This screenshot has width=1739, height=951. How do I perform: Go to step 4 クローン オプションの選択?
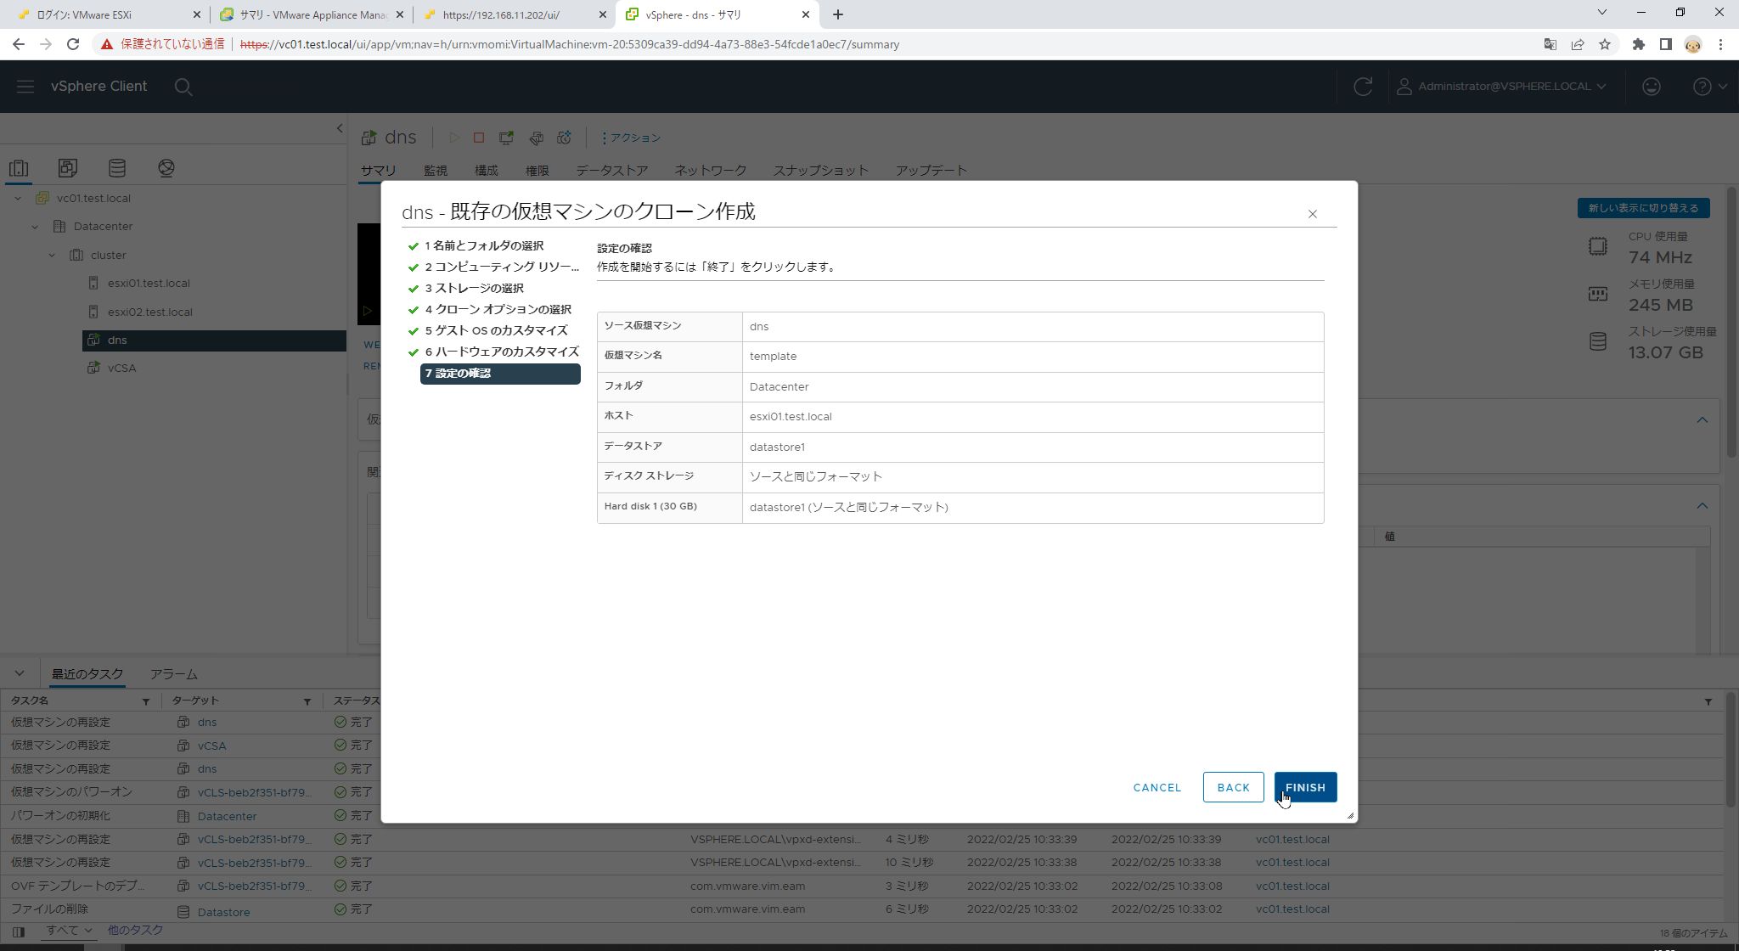[x=498, y=309]
